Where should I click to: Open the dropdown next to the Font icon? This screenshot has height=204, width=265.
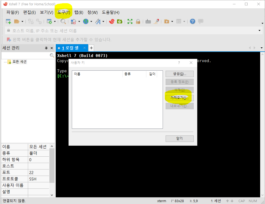tap(103, 21)
